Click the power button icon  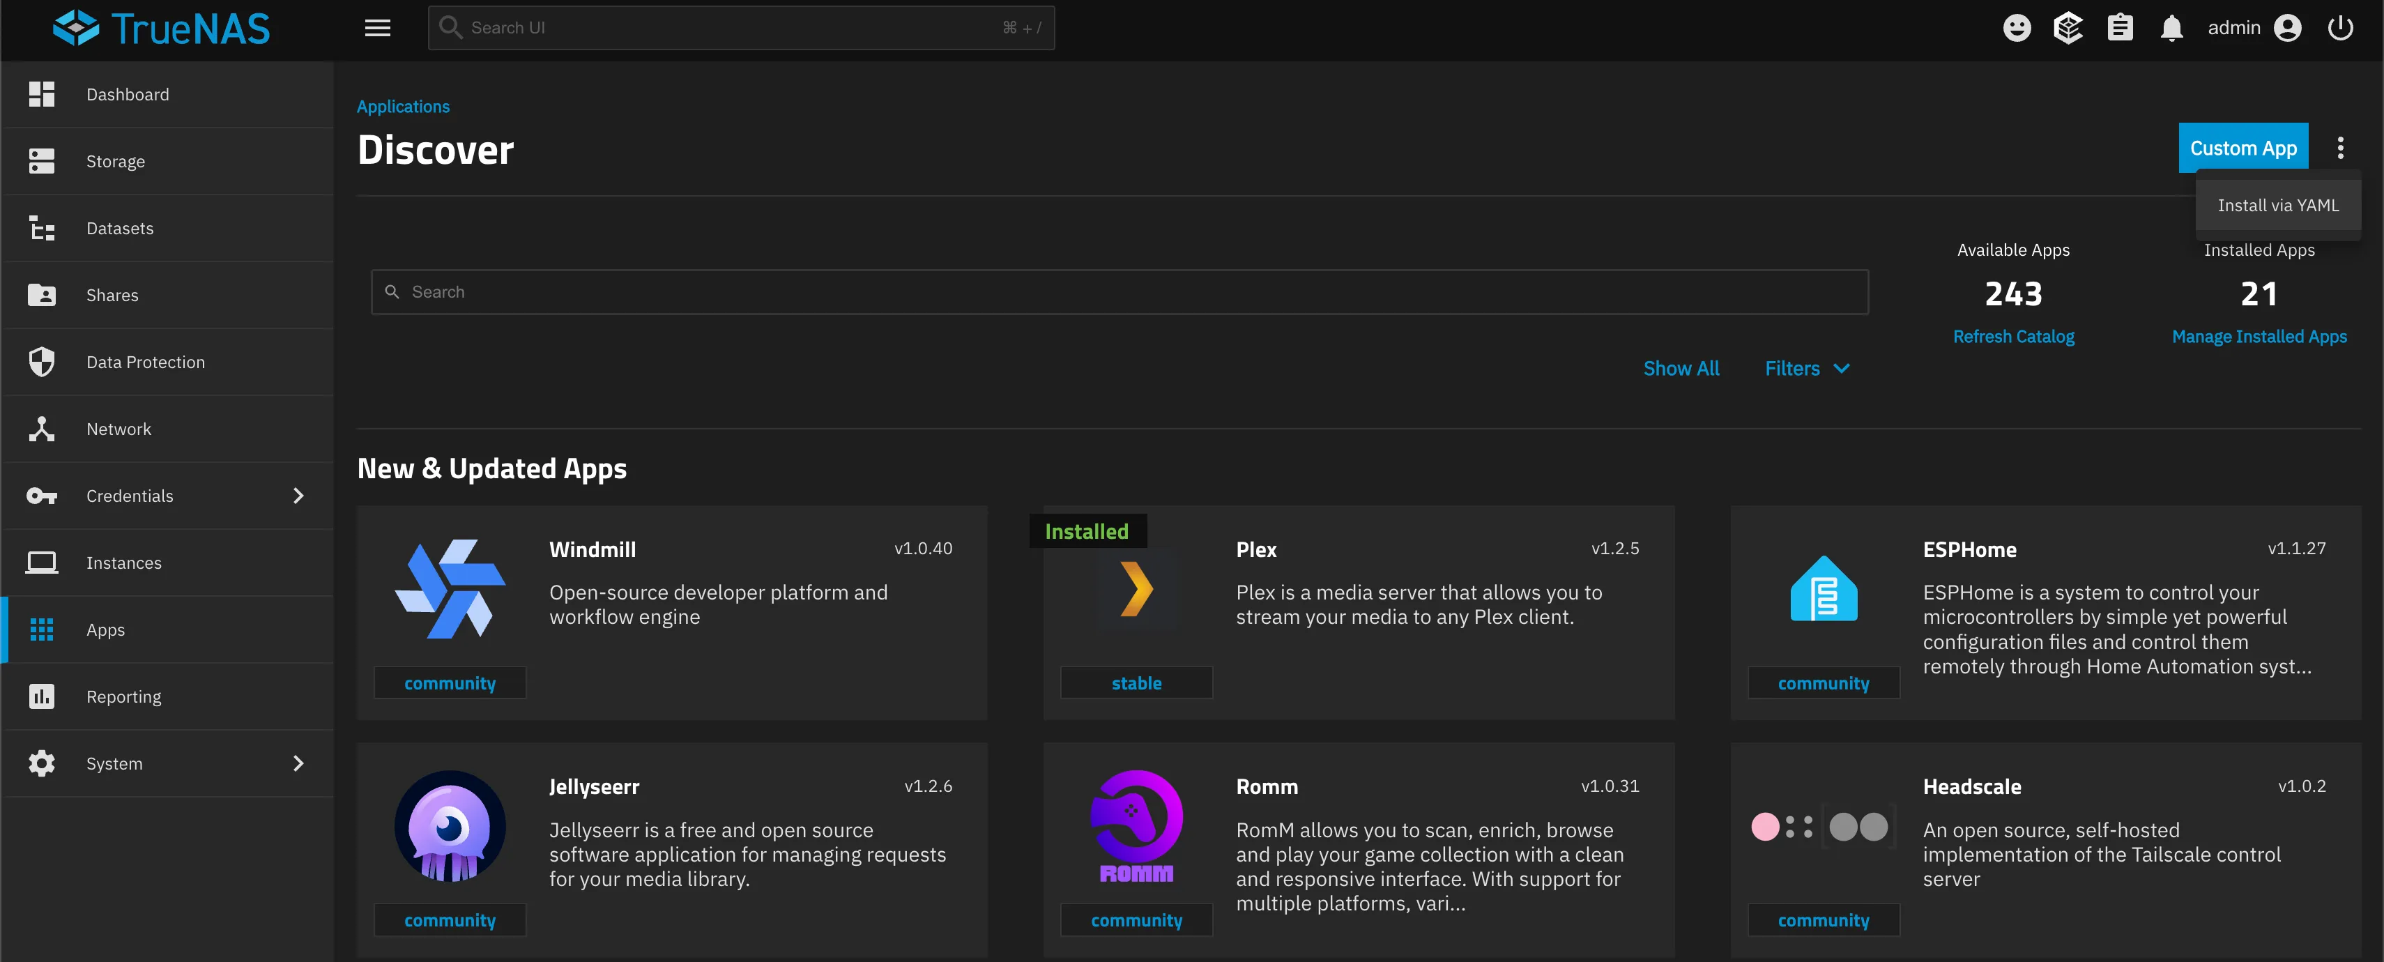coord(2341,28)
